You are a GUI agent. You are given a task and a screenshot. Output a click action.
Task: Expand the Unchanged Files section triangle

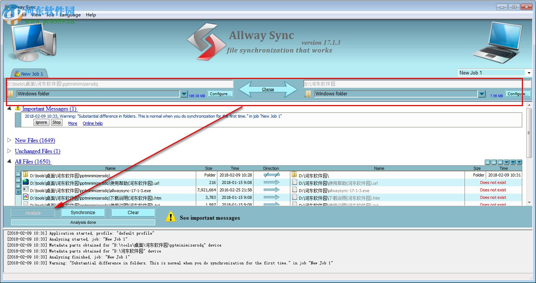9,151
